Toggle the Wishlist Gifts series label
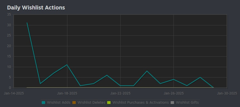 (187, 103)
